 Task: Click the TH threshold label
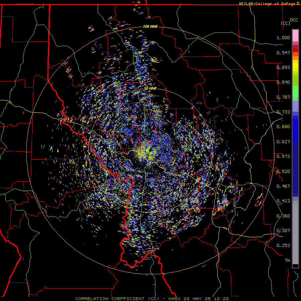(x=287, y=261)
